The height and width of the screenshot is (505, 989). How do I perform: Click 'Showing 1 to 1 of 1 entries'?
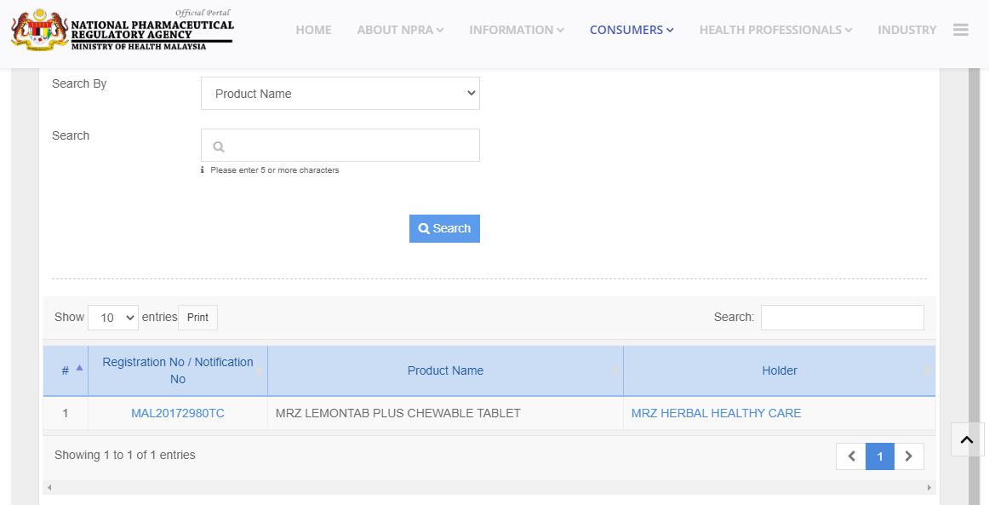click(125, 455)
